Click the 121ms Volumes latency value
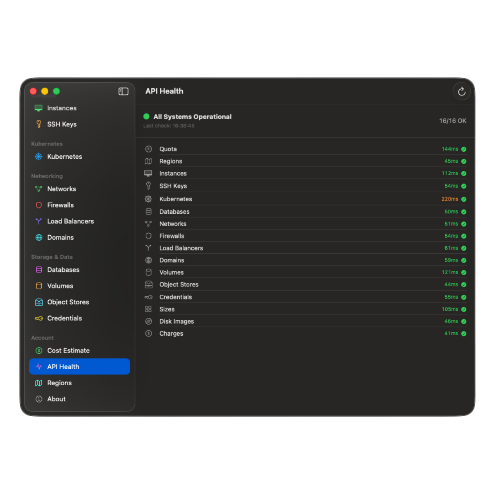 point(450,272)
